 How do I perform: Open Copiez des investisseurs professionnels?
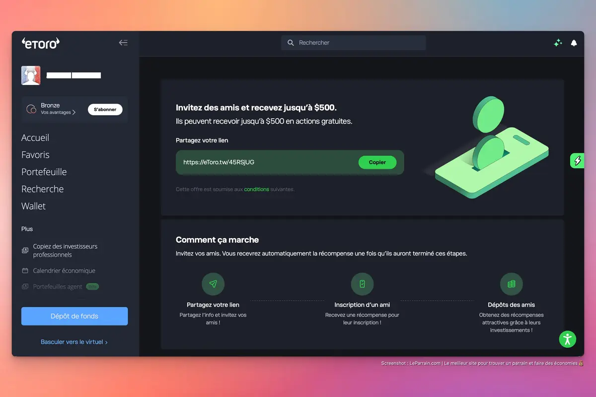pos(65,251)
